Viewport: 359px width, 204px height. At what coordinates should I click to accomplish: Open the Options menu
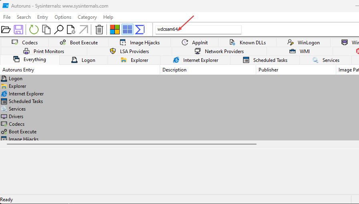pos(63,17)
